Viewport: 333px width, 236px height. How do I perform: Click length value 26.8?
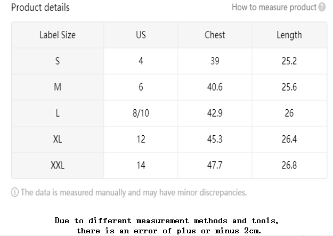[x=289, y=165]
